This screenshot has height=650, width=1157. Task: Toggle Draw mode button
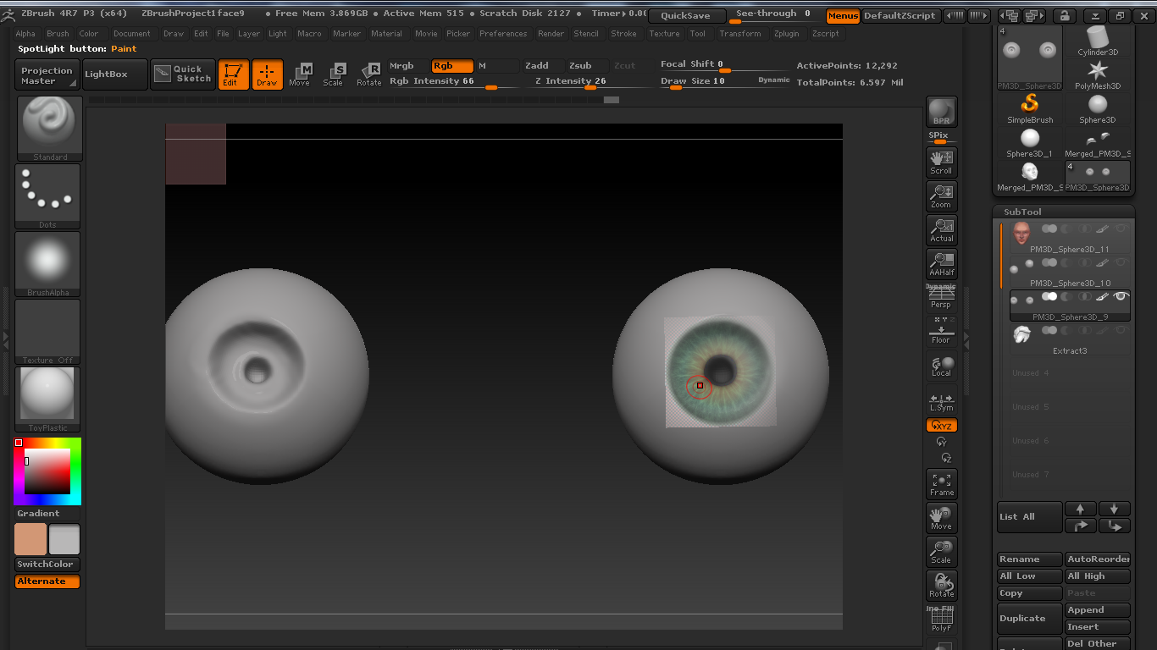coord(267,74)
